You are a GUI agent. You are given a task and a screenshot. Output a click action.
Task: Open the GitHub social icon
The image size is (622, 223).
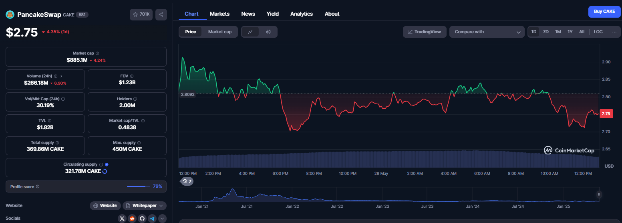point(142,219)
